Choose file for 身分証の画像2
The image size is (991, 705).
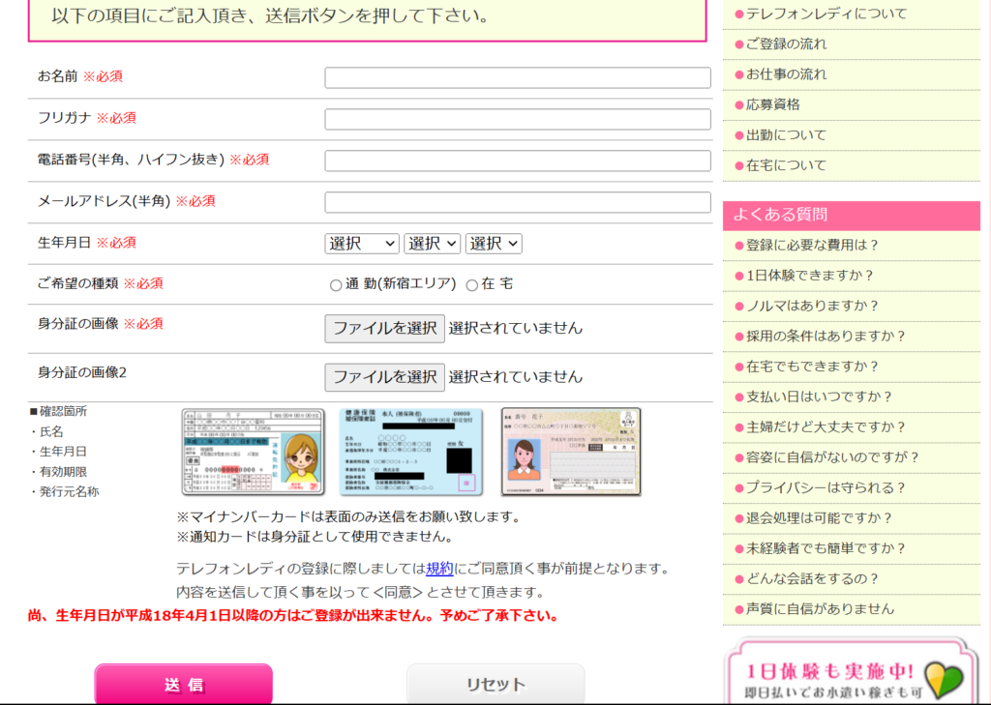click(384, 376)
